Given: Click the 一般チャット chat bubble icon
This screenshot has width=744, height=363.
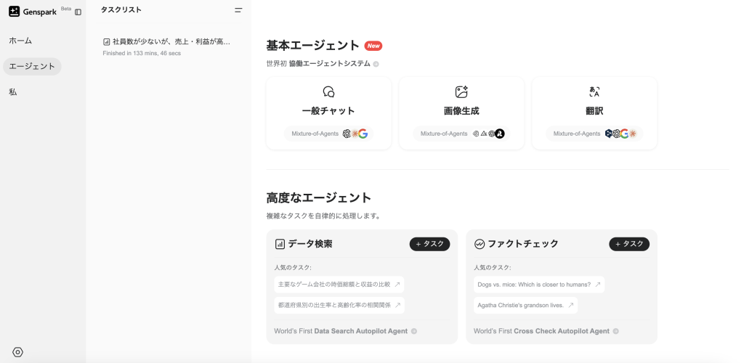Looking at the screenshot, I should click(x=328, y=92).
